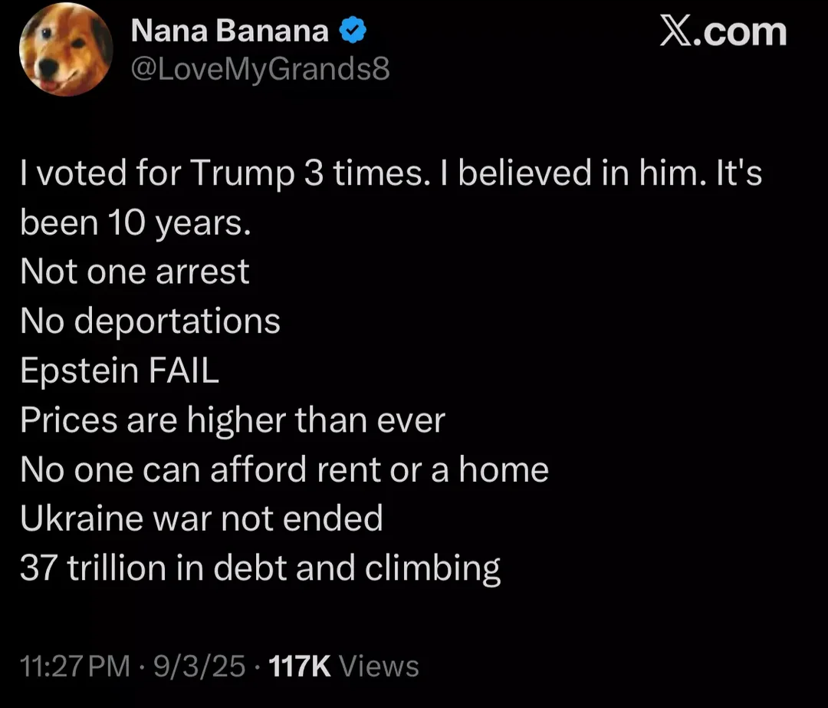Viewport: 828px width, 708px height.
Task: Click the text "been 10 years."
Action: [136, 222]
